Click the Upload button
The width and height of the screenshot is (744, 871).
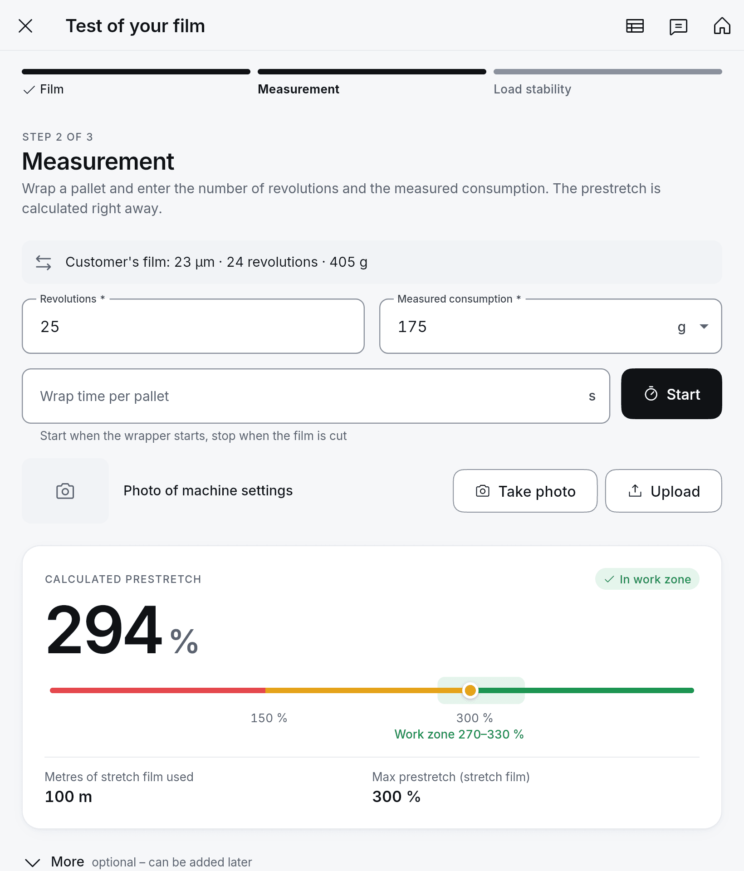click(663, 491)
